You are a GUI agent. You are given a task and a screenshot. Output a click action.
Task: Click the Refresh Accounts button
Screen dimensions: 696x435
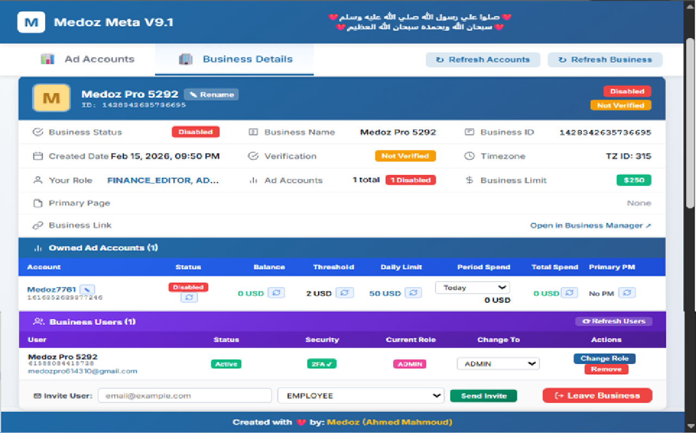(x=483, y=60)
